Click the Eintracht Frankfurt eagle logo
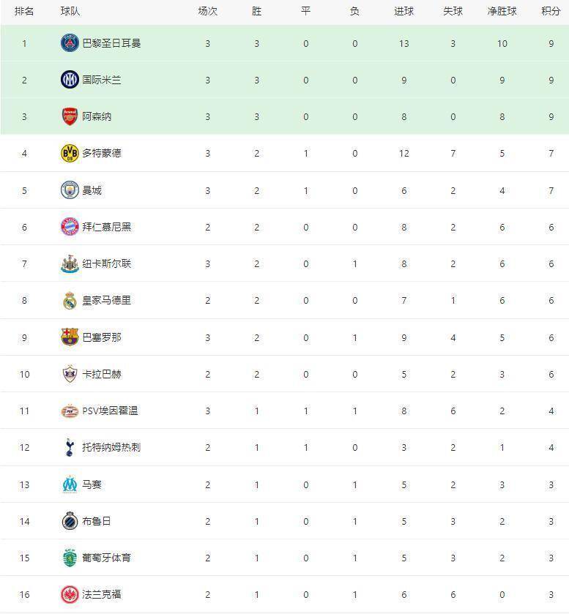569x614 pixels. coord(70,594)
